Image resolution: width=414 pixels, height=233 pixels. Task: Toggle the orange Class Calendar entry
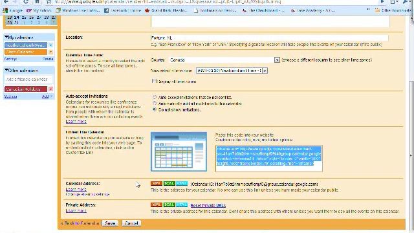(26, 52)
